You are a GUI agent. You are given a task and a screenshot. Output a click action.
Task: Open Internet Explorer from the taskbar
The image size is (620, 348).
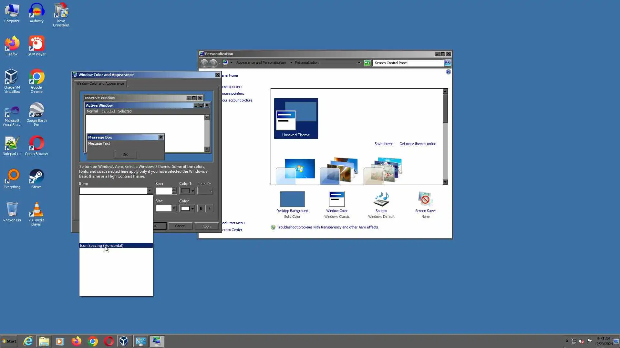click(x=28, y=341)
